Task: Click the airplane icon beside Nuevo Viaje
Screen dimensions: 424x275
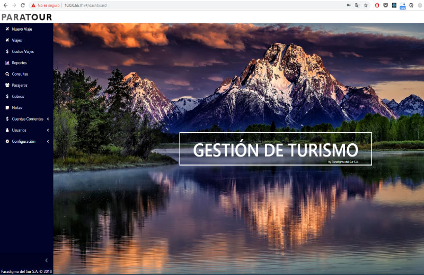Action: click(x=7, y=29)
